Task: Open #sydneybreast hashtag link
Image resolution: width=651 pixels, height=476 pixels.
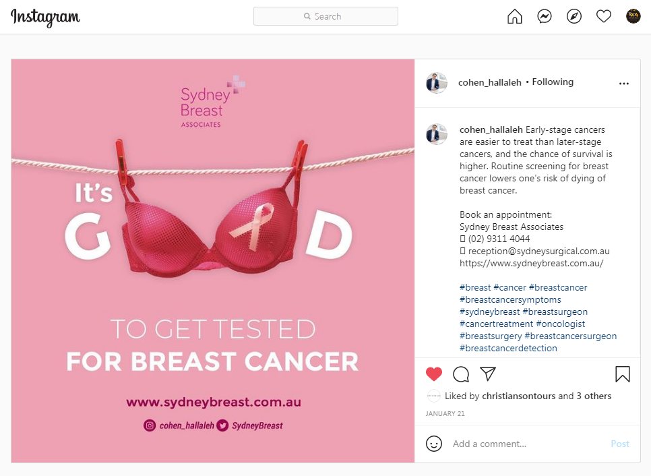Action: (490, 312)
